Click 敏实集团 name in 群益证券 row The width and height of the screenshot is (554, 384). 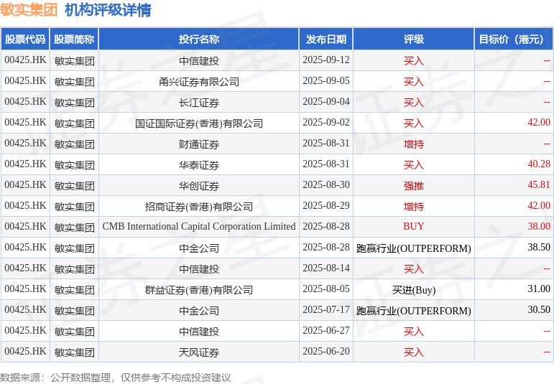pyautogui.click(x=74, y=290)
